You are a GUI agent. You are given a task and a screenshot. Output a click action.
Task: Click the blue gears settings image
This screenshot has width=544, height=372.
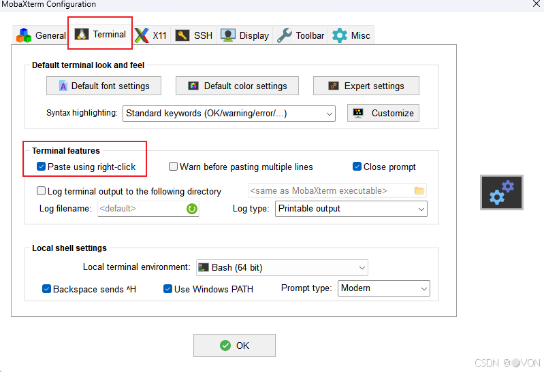pyautogui.click(x=502, y=192)
